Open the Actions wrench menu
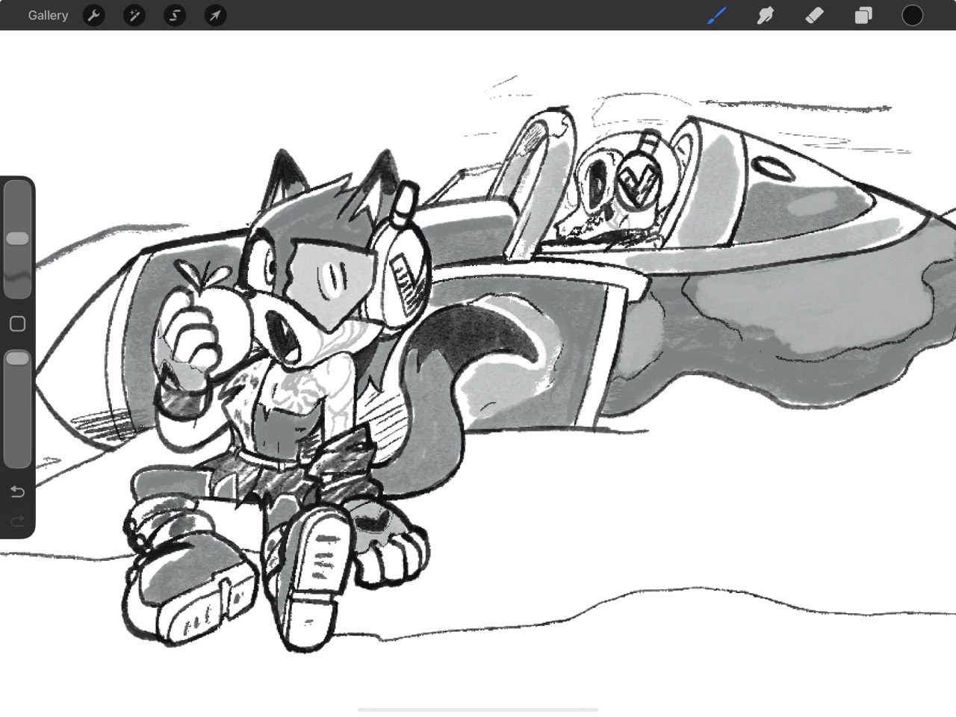The width and height of the screenshot is (956, 717). [x=93, y=15]
